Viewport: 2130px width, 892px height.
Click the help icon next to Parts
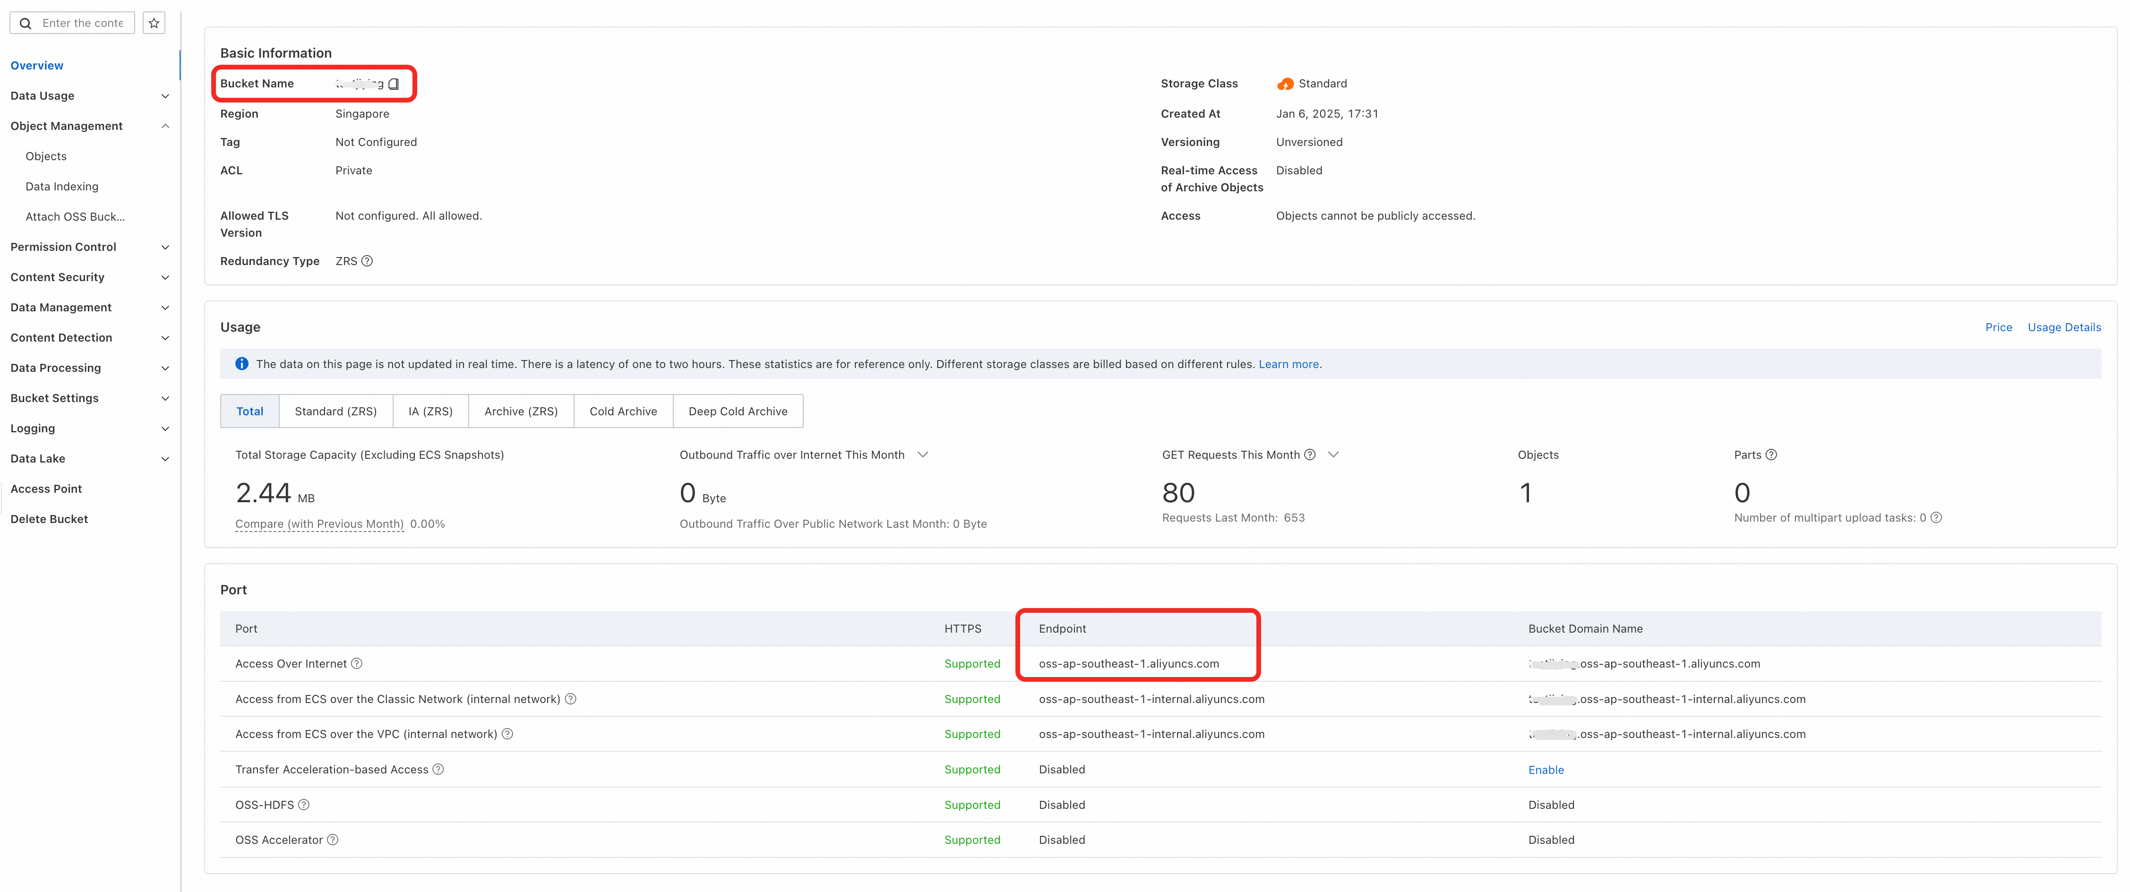click(1771, 455)
